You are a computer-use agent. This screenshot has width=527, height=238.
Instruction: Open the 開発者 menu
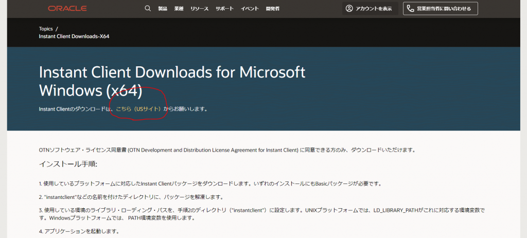tap(273, 9)
